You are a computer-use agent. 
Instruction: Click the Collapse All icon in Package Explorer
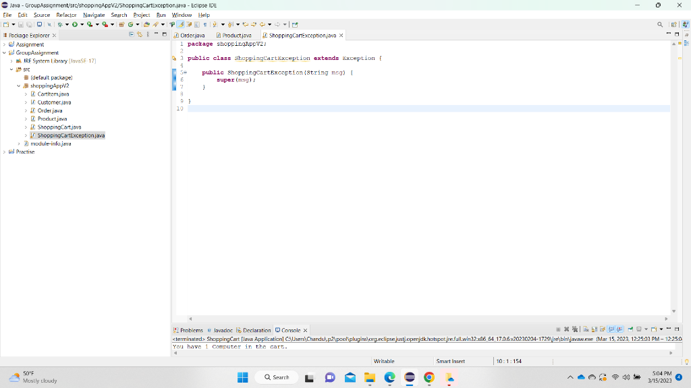(132, 34)
